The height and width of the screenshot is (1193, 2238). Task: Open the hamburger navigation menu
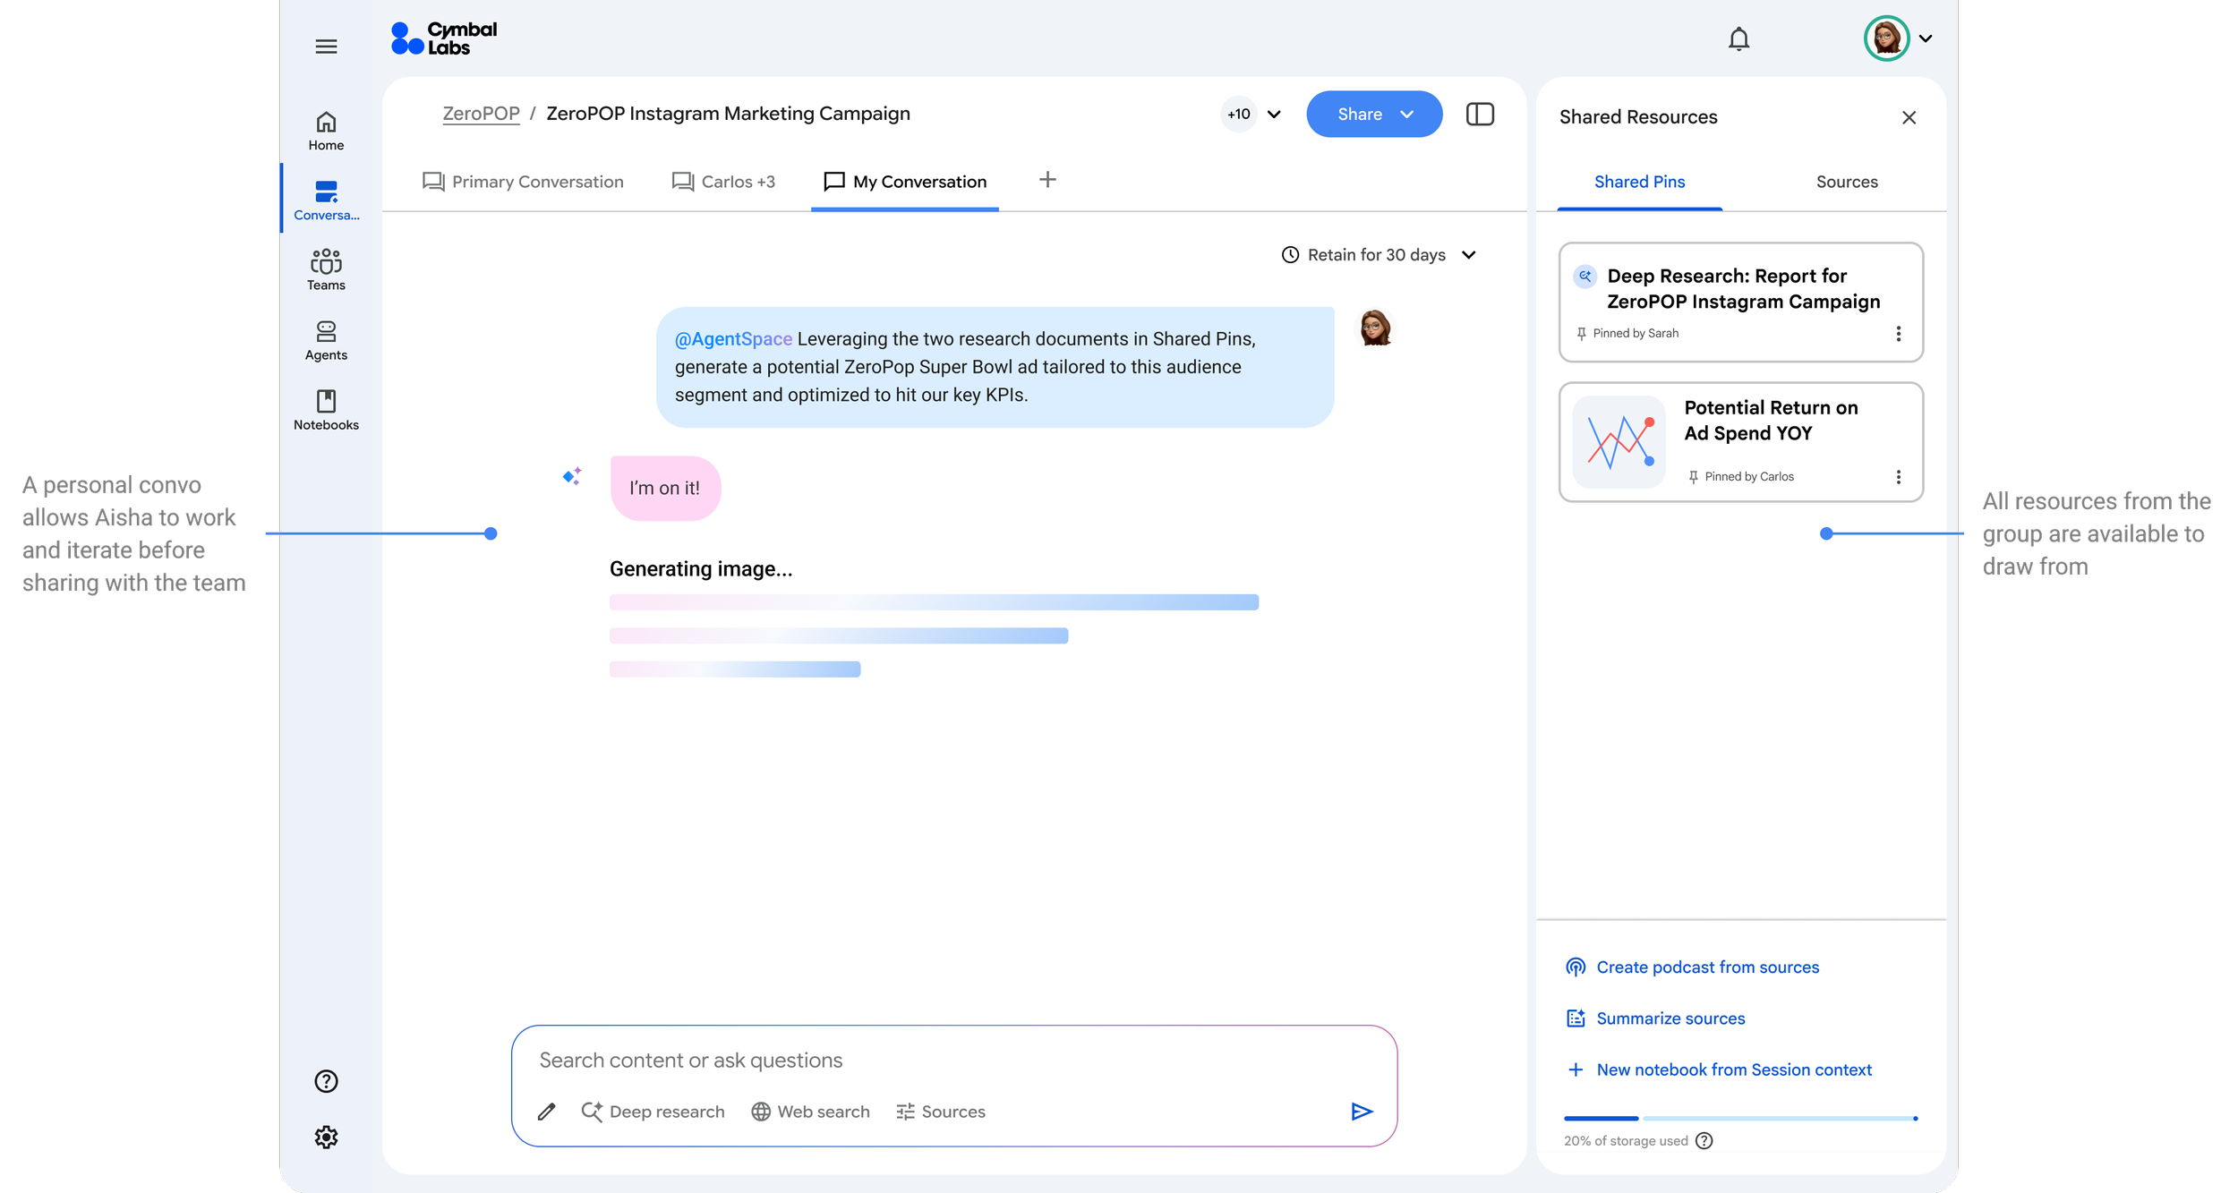click(326, 47)
